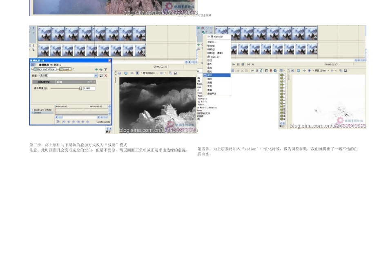Image resolution: width=388 pixels, height=274 pixels.
Task: Toggle the Invert effect checkbox
Action: pos(61,69)
